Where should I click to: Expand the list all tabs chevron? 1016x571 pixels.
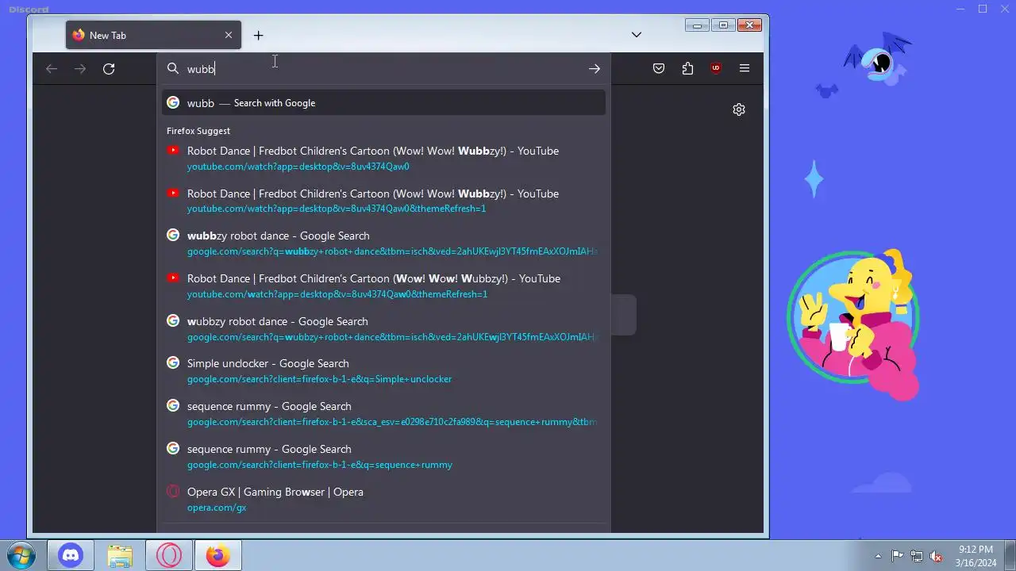636,35
